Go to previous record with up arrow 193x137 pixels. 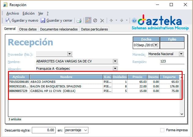point(111,20)
